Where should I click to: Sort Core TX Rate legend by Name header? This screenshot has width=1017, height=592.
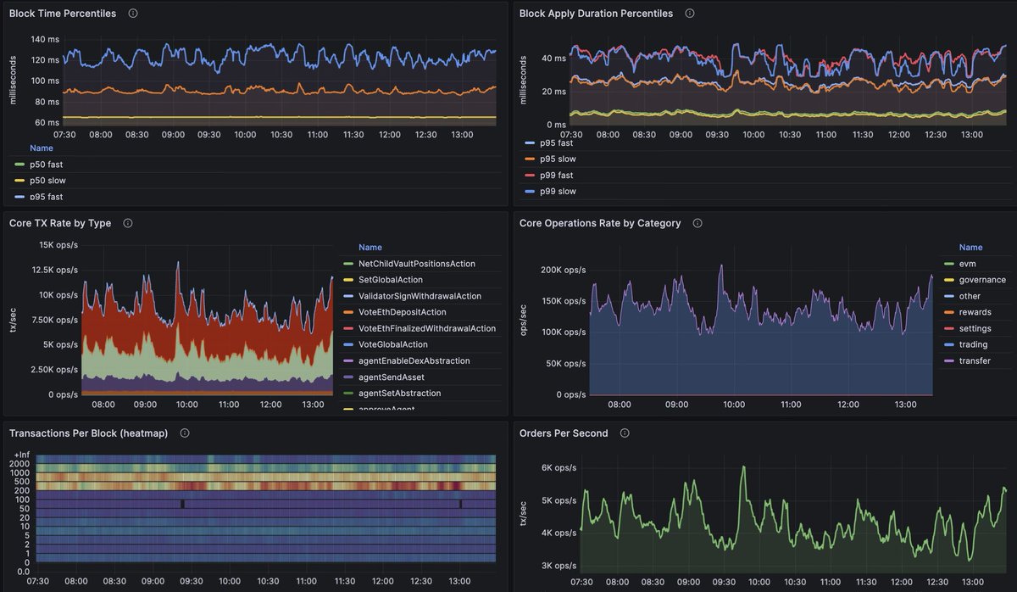click(x=370, y=248)
